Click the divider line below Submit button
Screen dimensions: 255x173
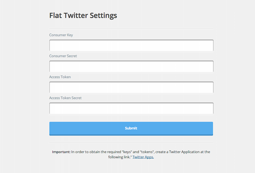131,143
